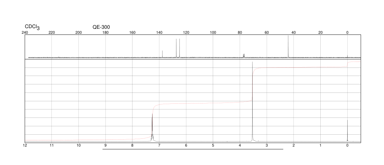The width and height of the screenshot is (384, 165).
Task: Select the 220 tick label on carbon axis
Action: [x=52, y=32]
